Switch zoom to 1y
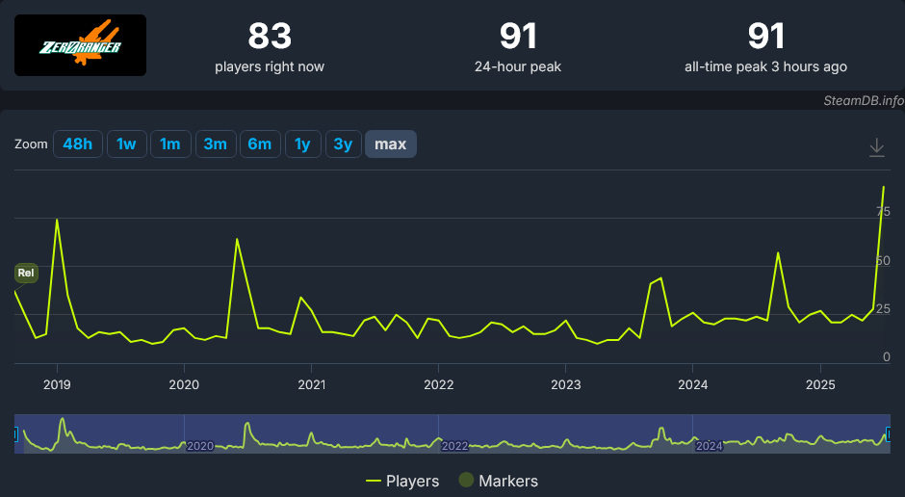905x497 pixels. (302, 144)
